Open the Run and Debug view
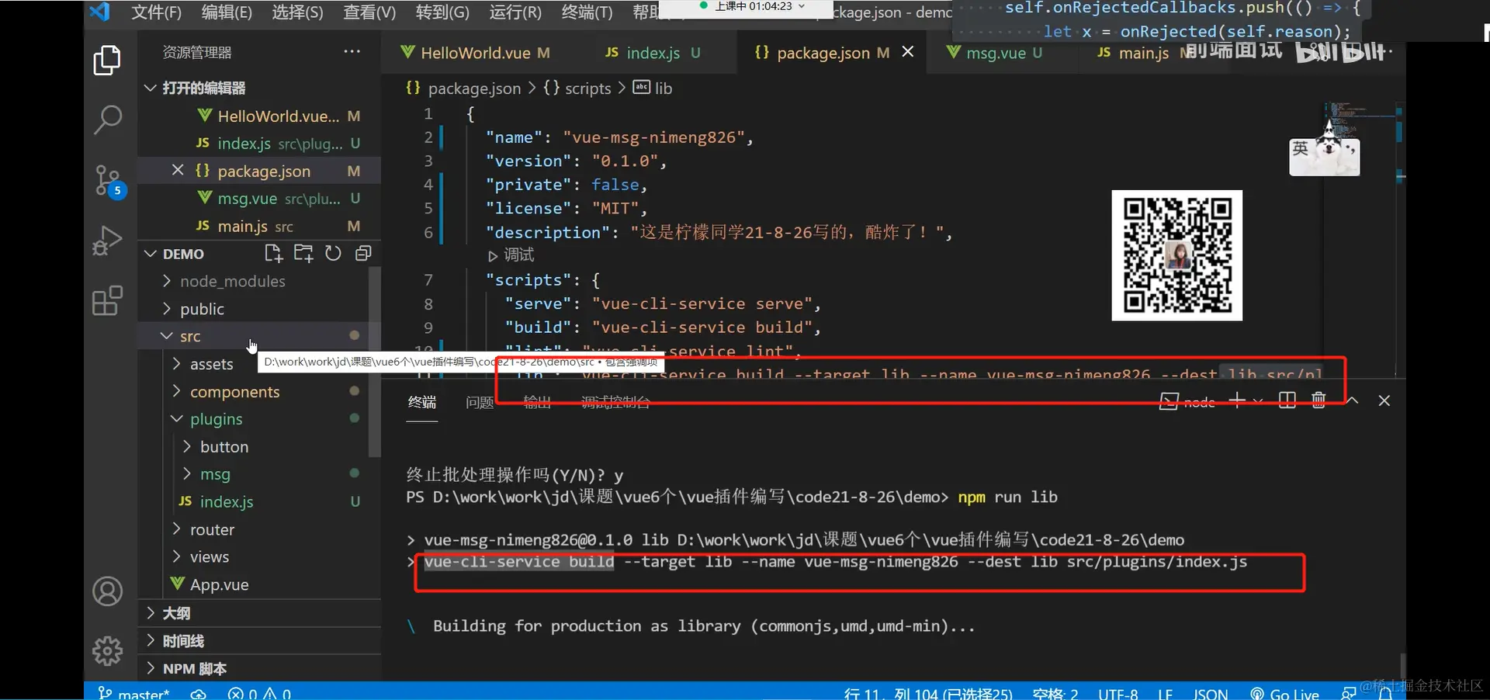The width and height of the screenshot is (1490, 700). pyautogui.click(x=107, y=241)
